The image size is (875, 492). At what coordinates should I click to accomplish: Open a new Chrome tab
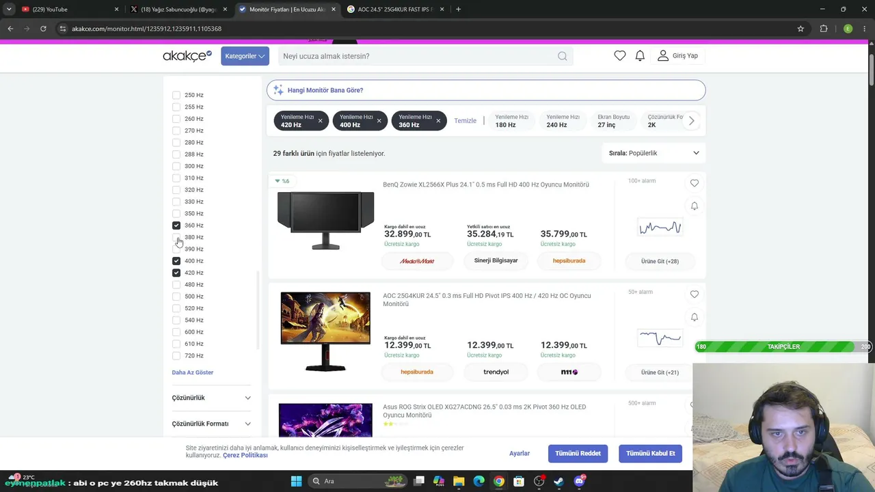click(x=458, y=10)
